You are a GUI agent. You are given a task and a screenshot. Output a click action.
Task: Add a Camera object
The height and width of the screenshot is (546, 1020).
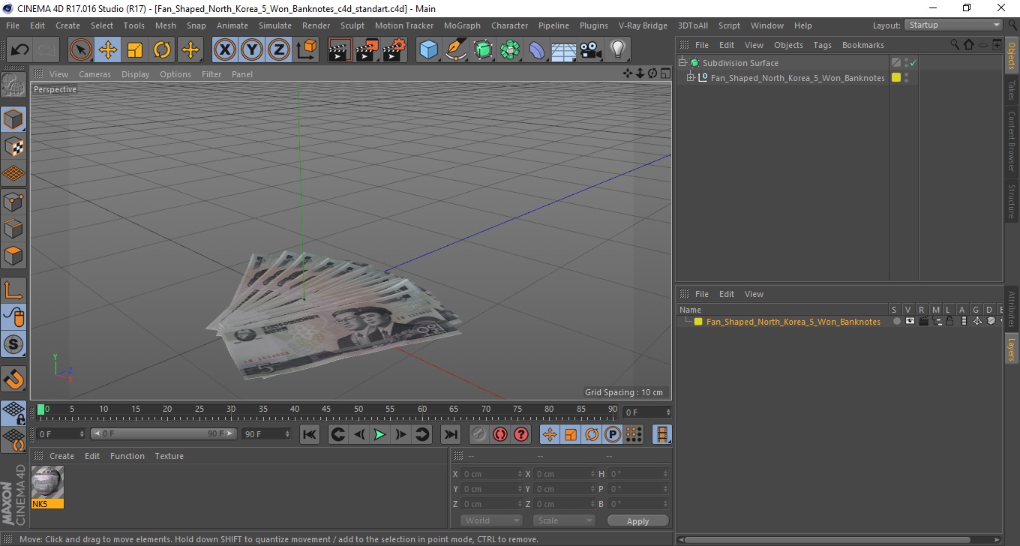(x=591, y=50)
